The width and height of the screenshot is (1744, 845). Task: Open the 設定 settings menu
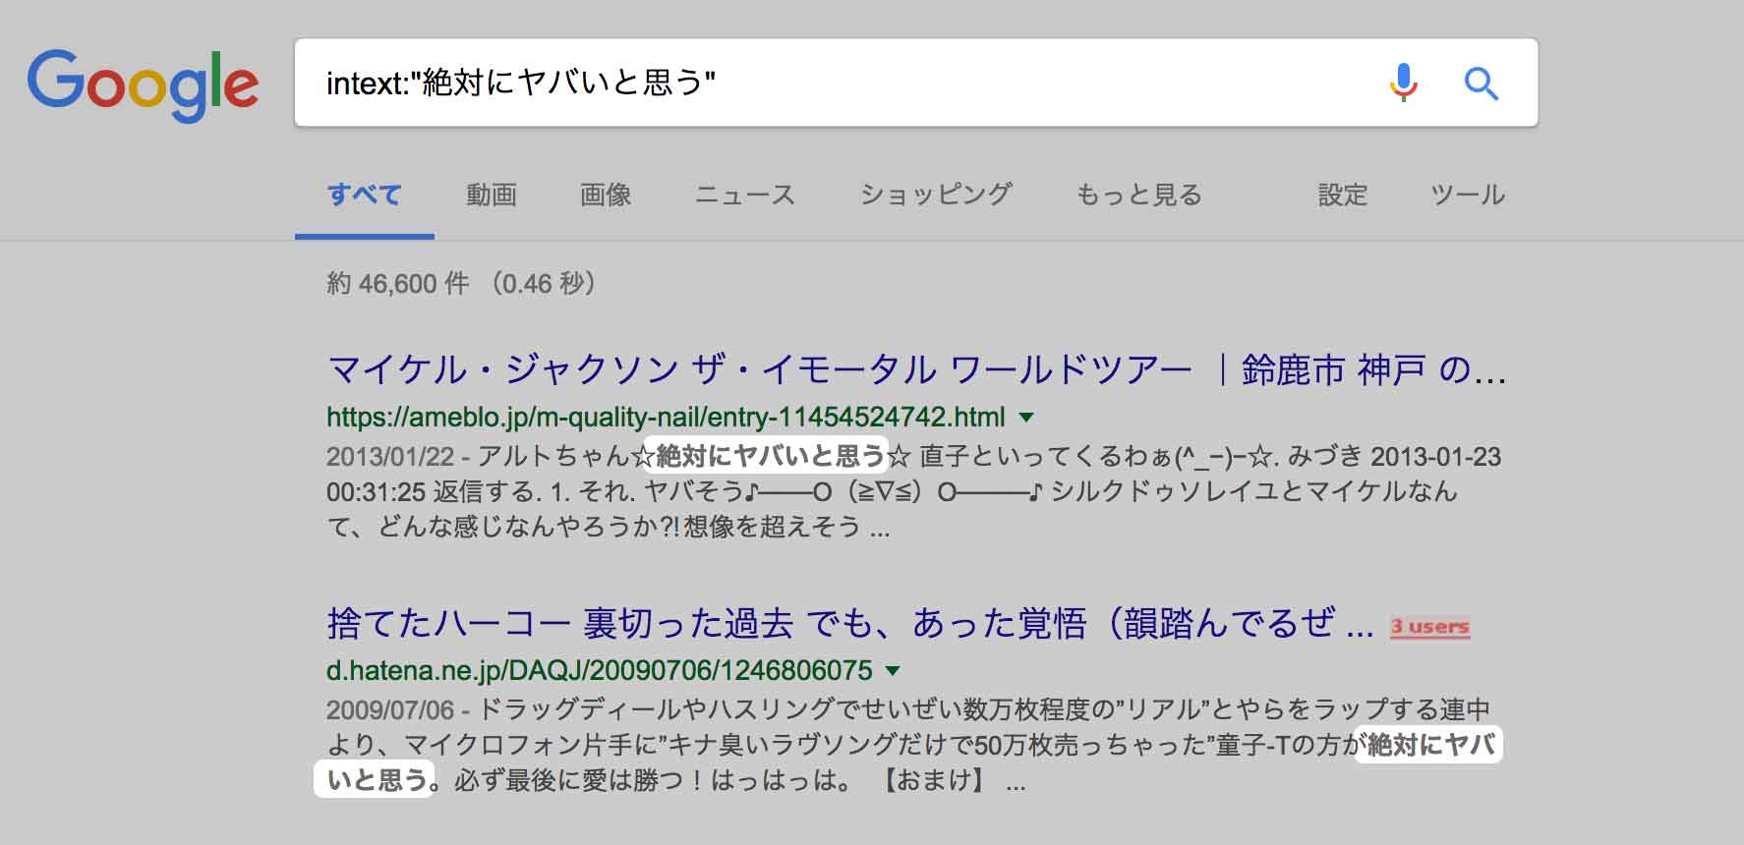pyautogui.click(x=1343, y=195)
